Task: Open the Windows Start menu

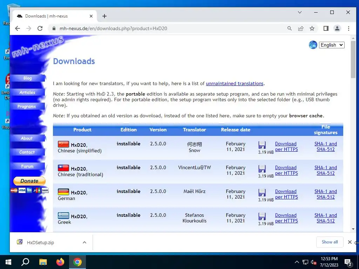Action: click(8, 262)
